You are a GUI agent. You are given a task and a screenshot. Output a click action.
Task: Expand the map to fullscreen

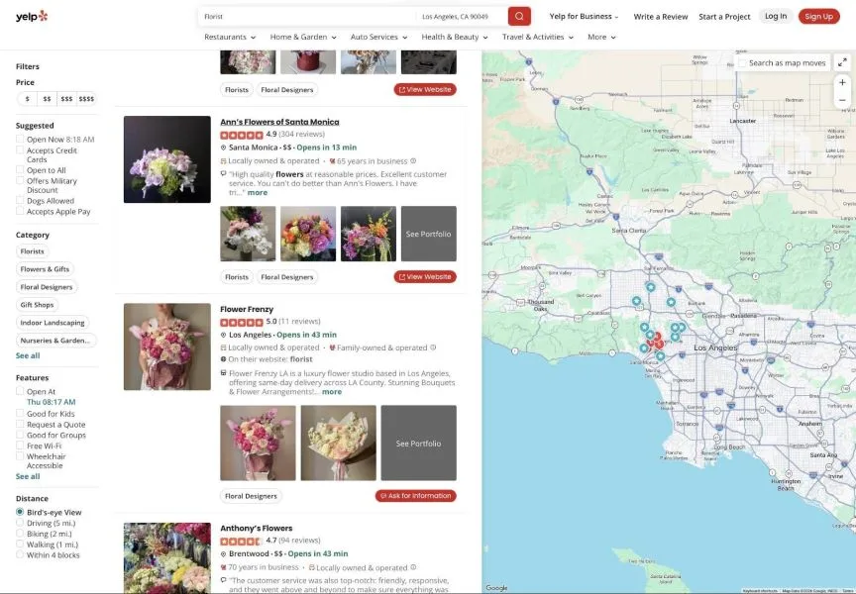[x=842, y=62]
